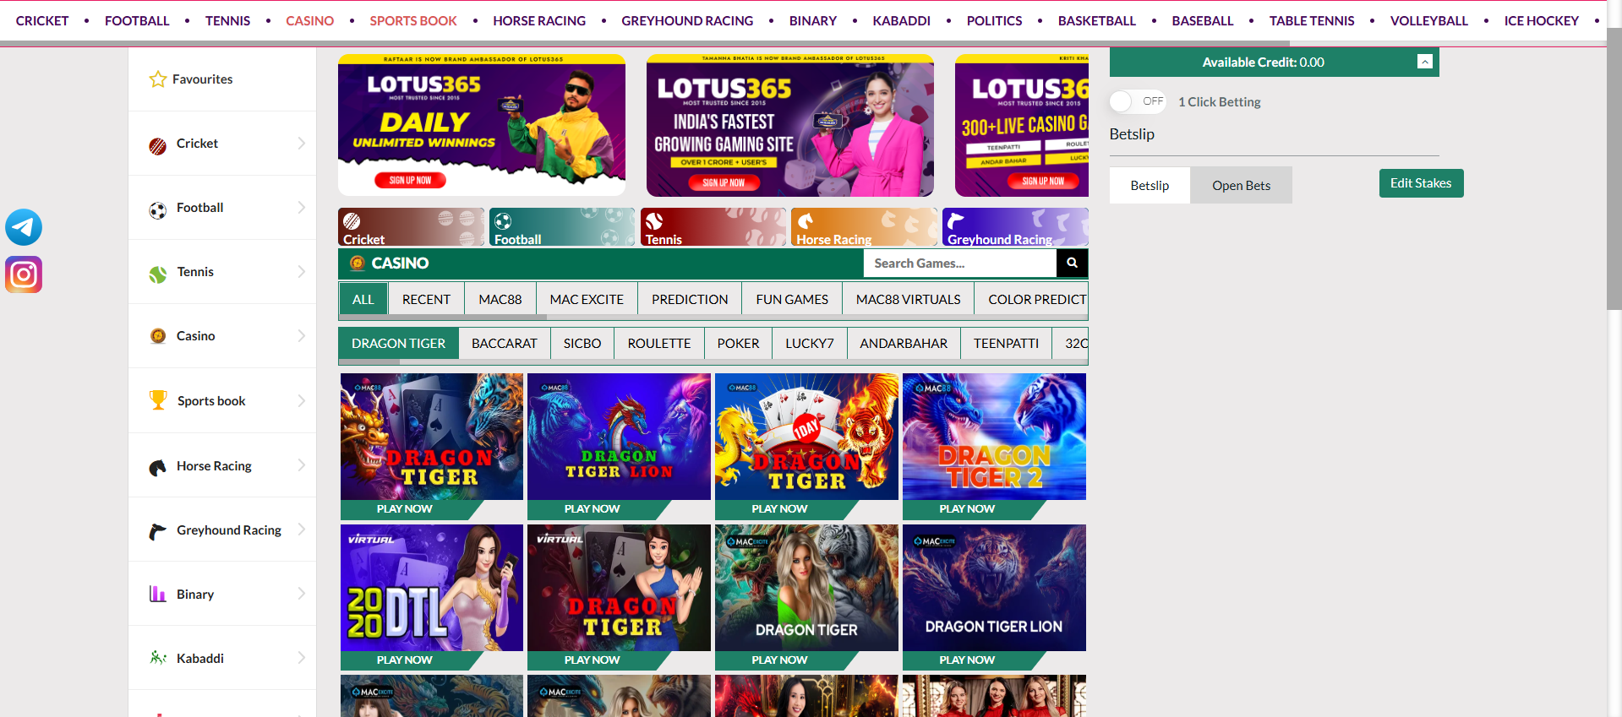1622x717 pixels.
Task: Click PLAY NOW under Dragon Tiger 2
Action: point(967,509)
